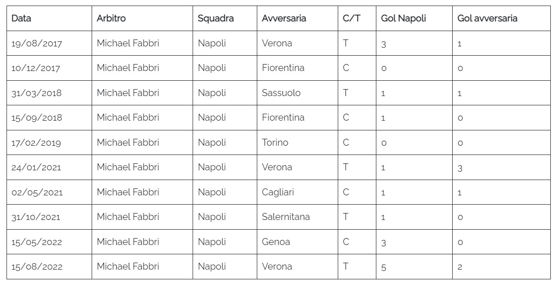Select the Cagliari opponent cell
Viewport: 555px width, 284px height.
click(278, 192)
